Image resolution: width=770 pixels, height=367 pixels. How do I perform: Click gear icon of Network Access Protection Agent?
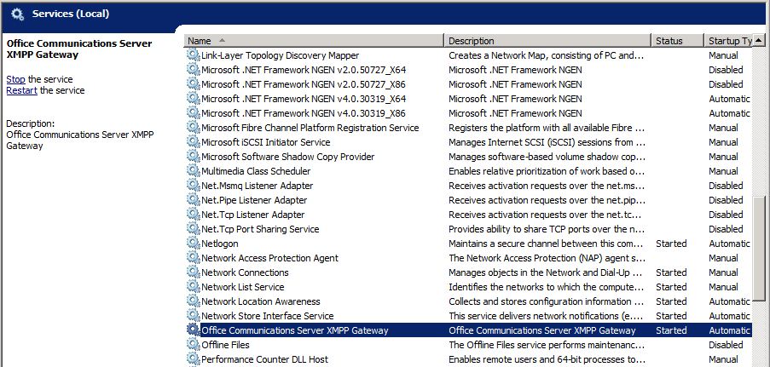tap(194, 258)
